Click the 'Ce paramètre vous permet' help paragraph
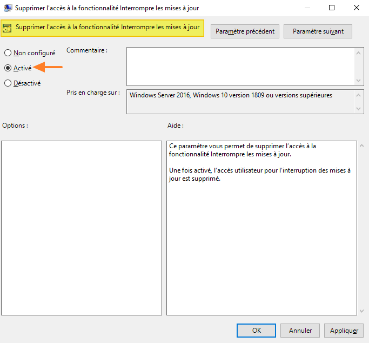This screenshot has height=343, width=369. [243, 150]
